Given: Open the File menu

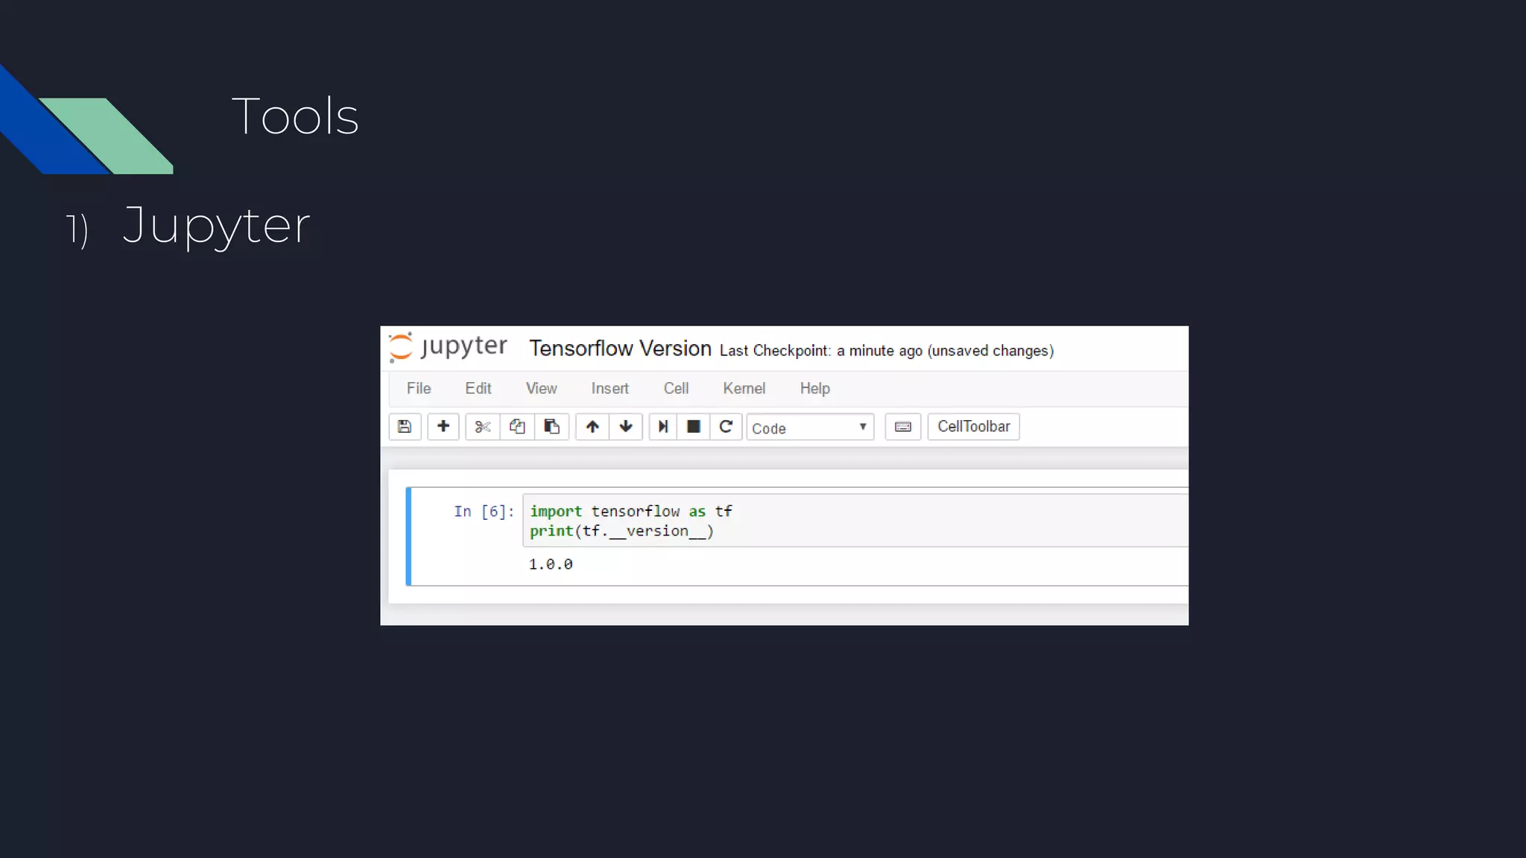Looking at the screenshot, I should (419, 389).
